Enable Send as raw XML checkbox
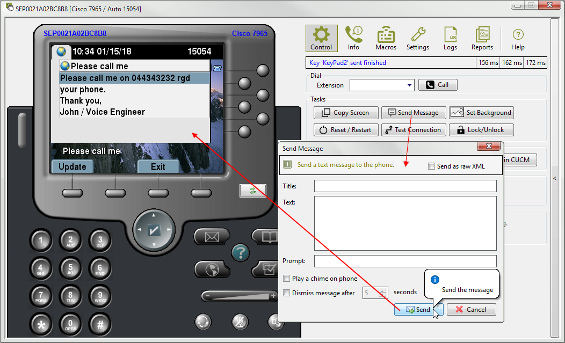This screenshot has height=343, width=565. point(431,166)
